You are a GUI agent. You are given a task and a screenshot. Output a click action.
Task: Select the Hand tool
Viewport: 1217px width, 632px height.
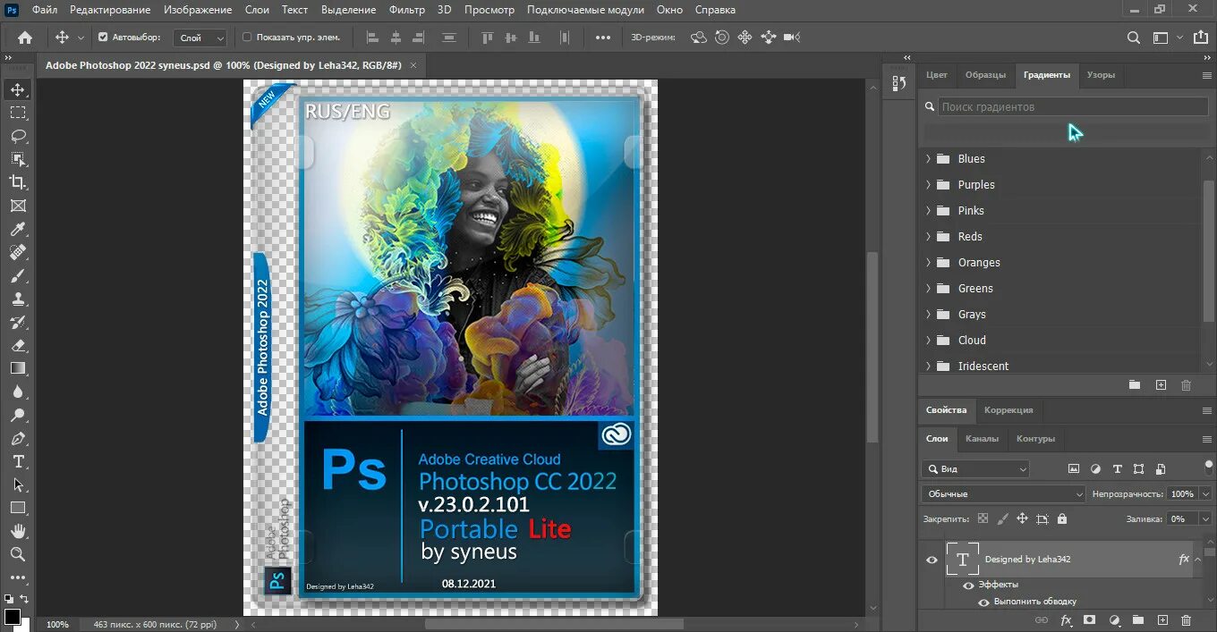(x=18, y=531)
